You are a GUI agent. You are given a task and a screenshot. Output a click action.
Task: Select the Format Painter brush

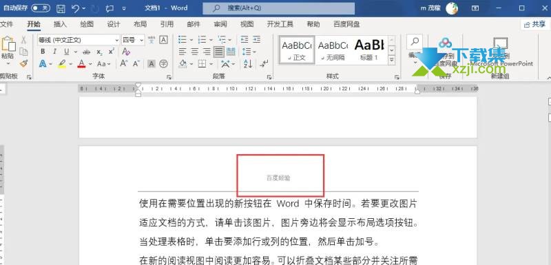coord(23,63)
